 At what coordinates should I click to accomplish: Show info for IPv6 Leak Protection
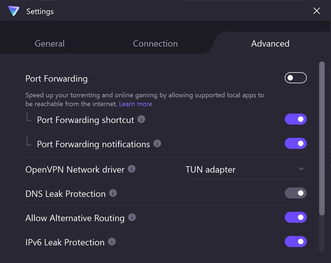pos(112,242)
